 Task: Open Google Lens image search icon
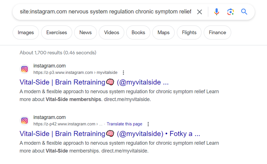(230, 12)
